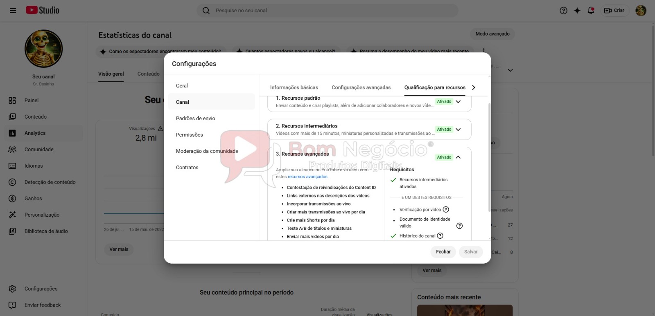Click the search field Pesquise no seu canal
The height and width of the screenshot is (316, 655).
pyautogui.click(x=327, y=11)
